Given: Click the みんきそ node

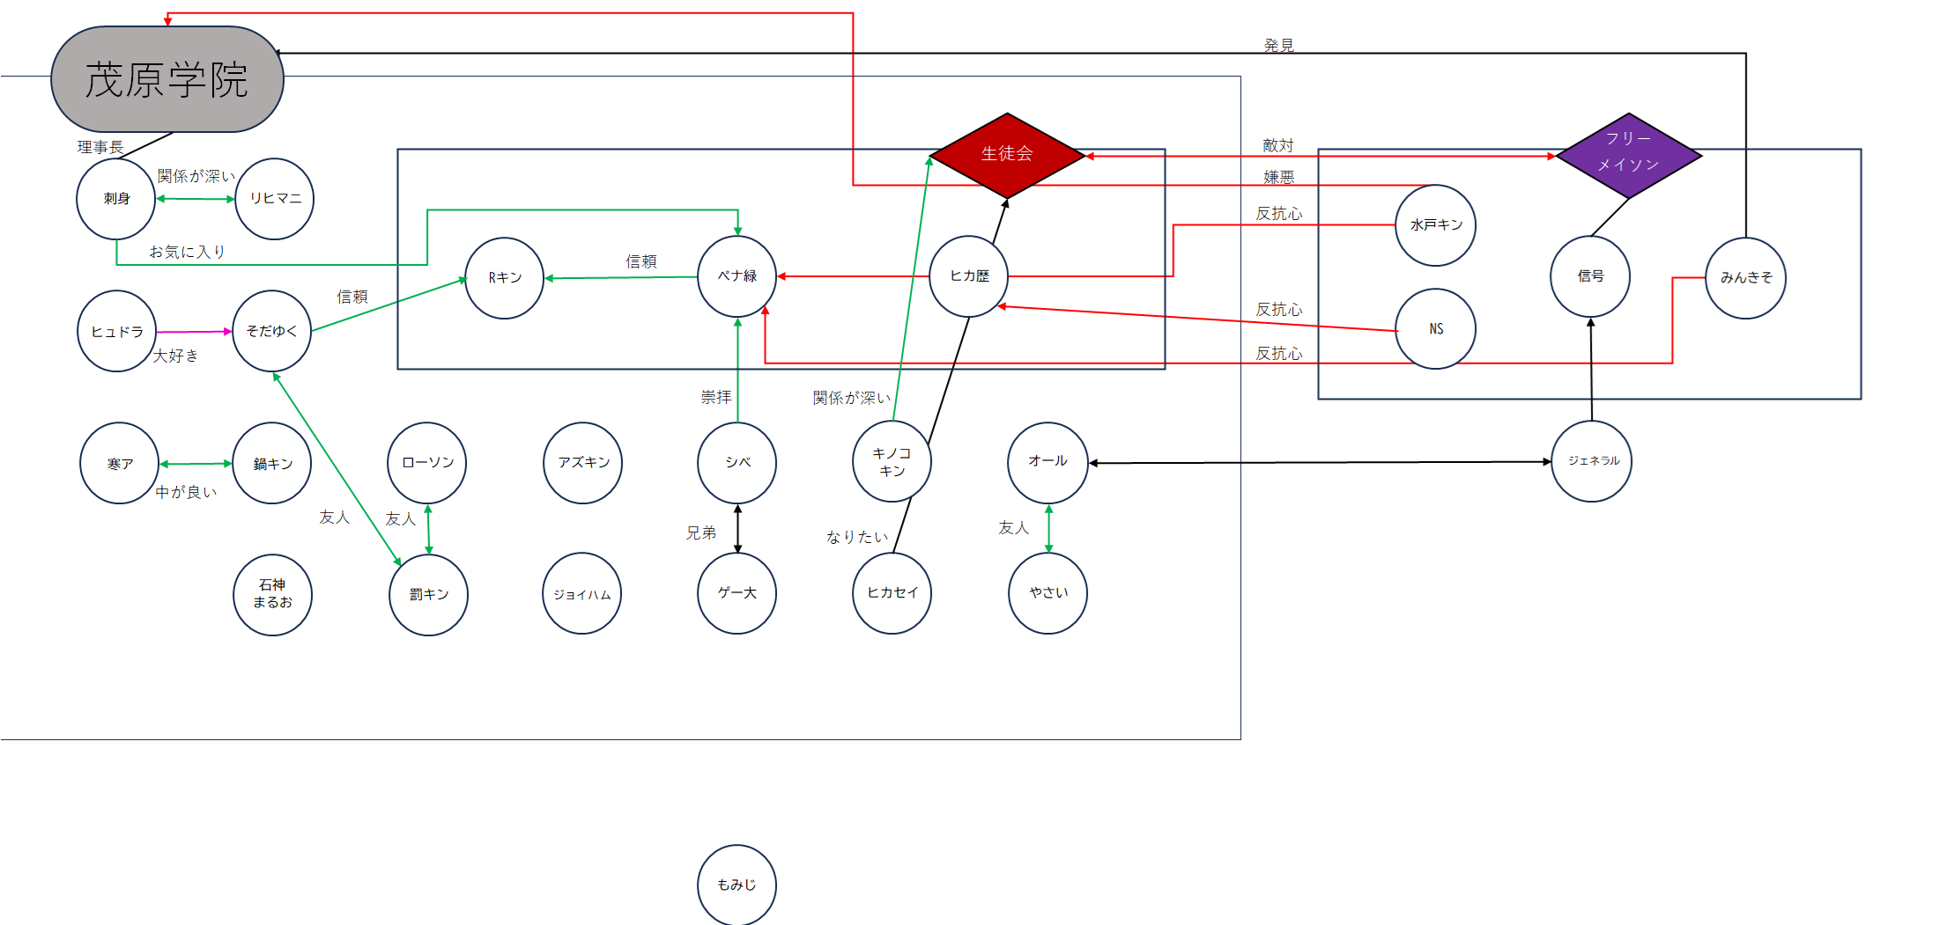Looking at the screenshot, I should [x=1746, y=278].
